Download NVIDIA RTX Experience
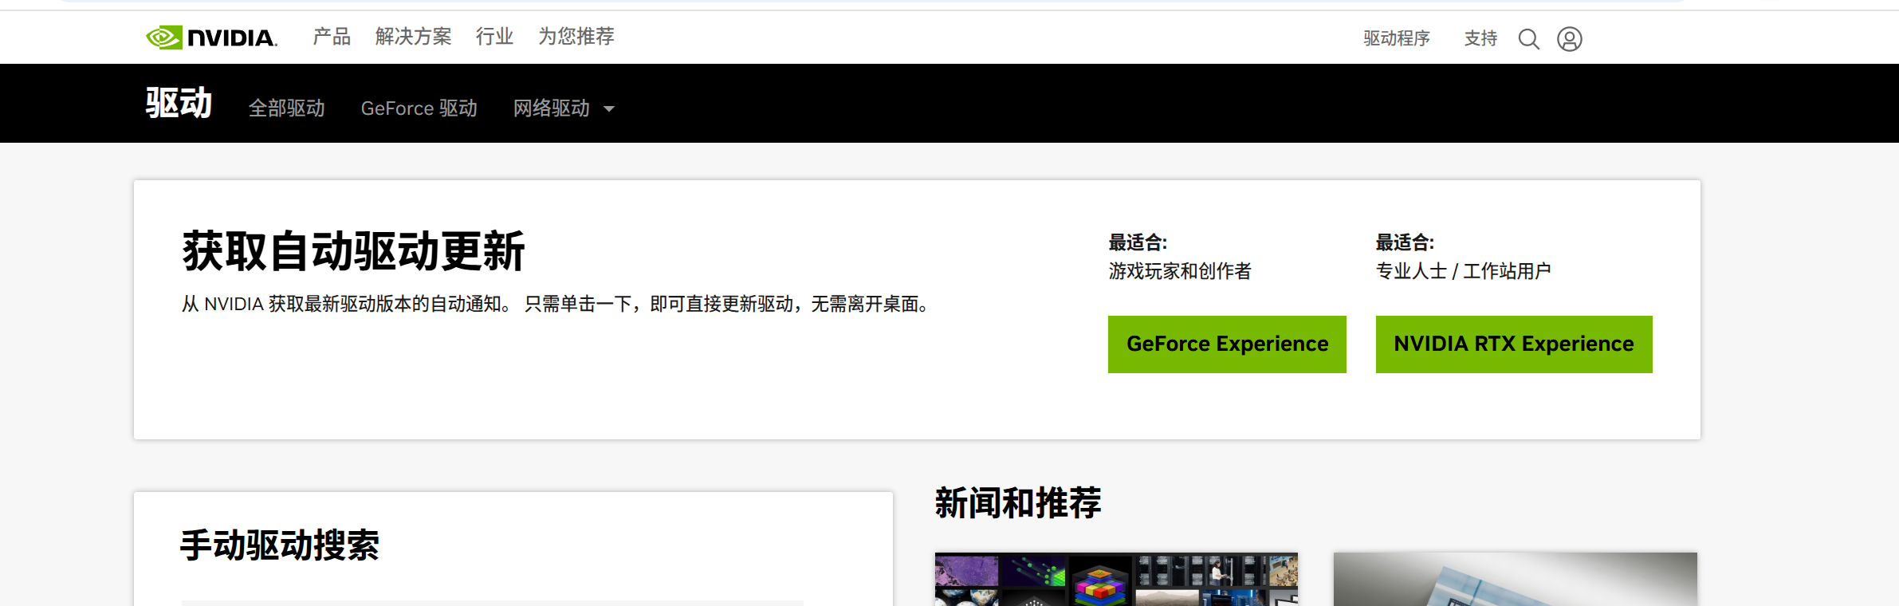1899x606 pixels. pos(1514,344)
